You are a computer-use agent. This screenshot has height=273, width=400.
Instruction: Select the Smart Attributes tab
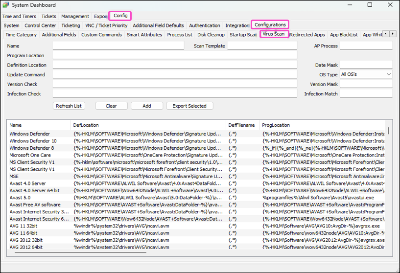144,35
